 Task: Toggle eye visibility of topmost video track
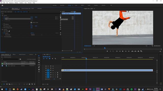[53, 66]
